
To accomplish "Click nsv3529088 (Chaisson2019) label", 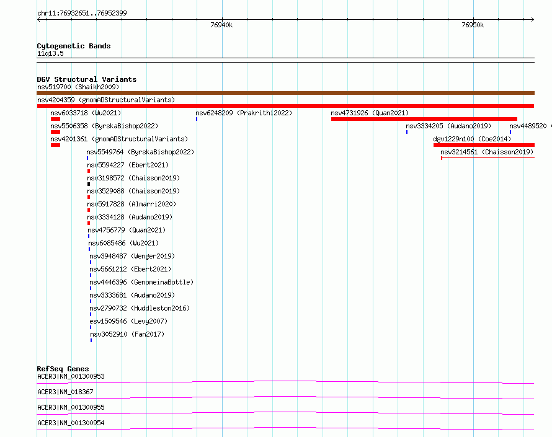I will (x=133, y=191).
